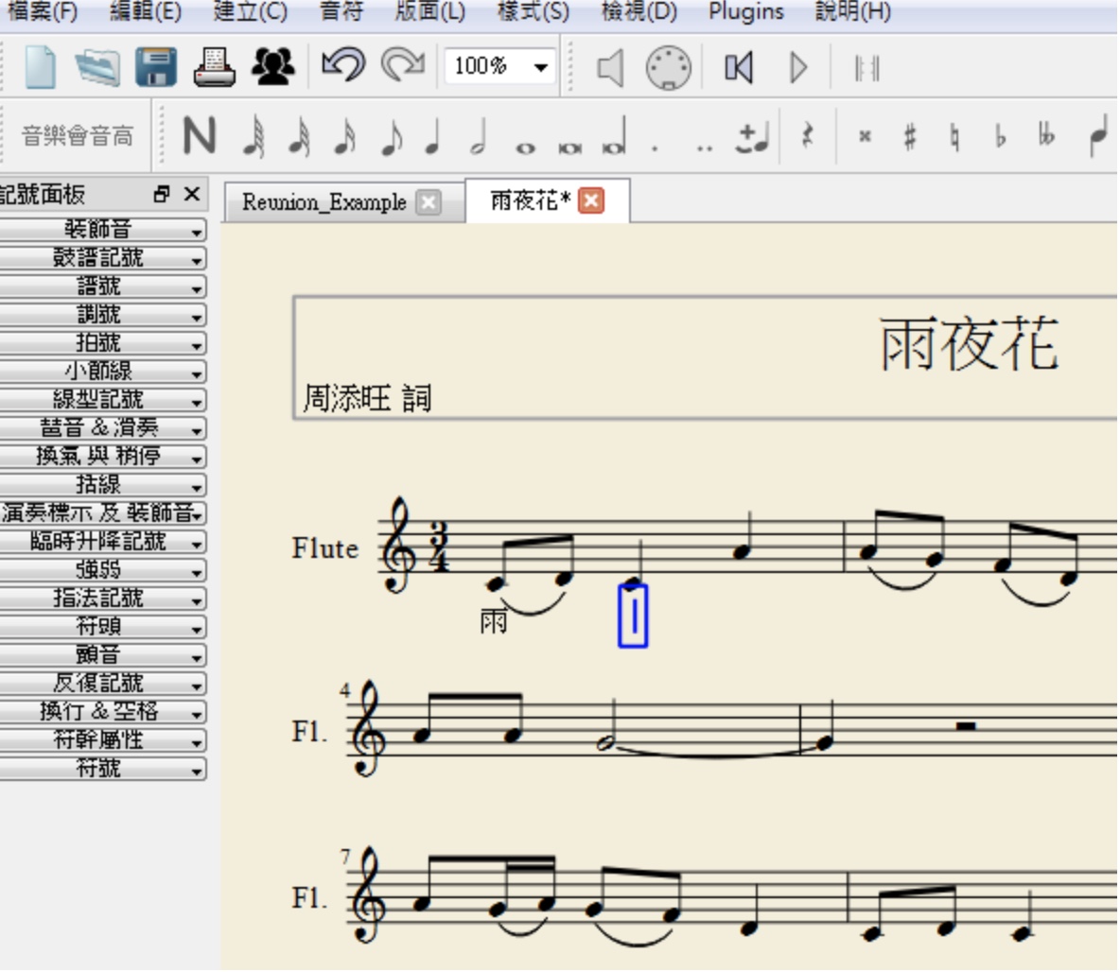This screenshot has width=1120, height=972.
Task: Open the 檔案(F) menu
Action: click(43, 11)
